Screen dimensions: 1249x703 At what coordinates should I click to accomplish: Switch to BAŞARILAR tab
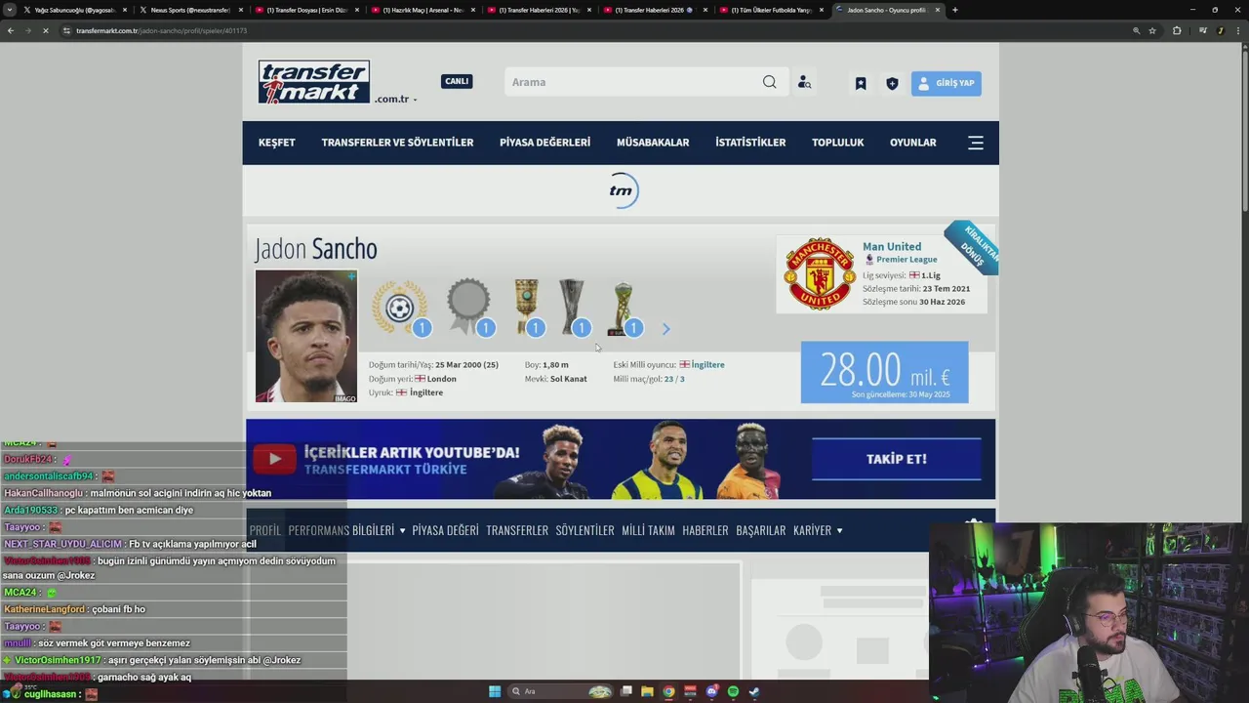[761, 530]
